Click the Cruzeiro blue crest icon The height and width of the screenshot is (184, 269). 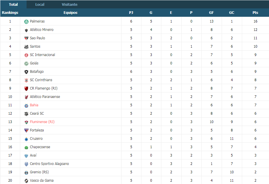pos(26,139)
